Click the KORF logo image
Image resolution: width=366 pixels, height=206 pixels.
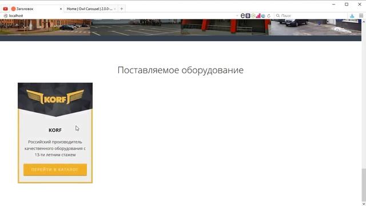click(x=55, y=97)
